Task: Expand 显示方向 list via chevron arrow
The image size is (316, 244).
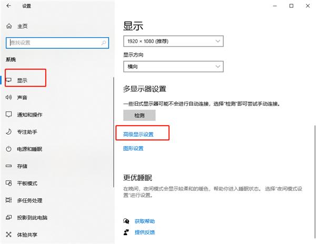Action: [x=218, y=67]
